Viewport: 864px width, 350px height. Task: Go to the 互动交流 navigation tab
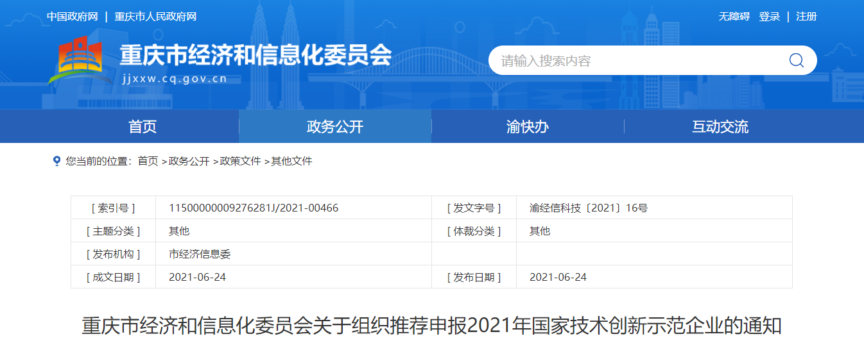[720, 126]
